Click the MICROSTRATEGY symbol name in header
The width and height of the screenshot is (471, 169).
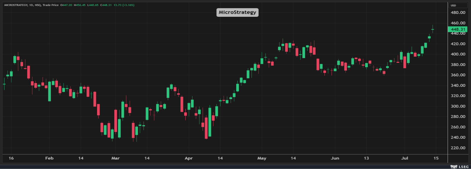tap(16, 5)
